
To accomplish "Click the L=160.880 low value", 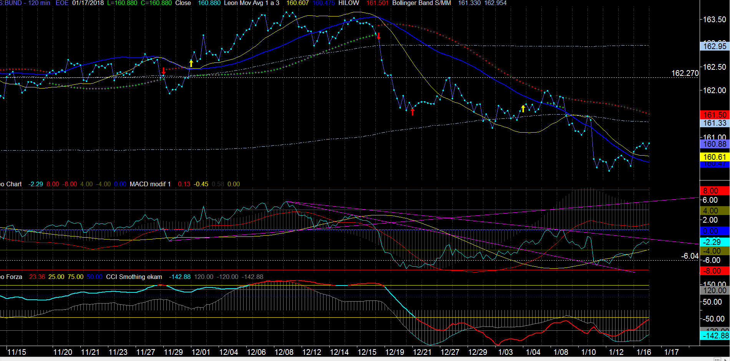I will click(122, 3).
